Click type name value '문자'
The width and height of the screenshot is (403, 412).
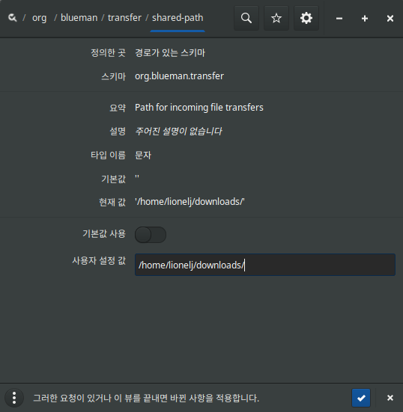click(143, 155)
